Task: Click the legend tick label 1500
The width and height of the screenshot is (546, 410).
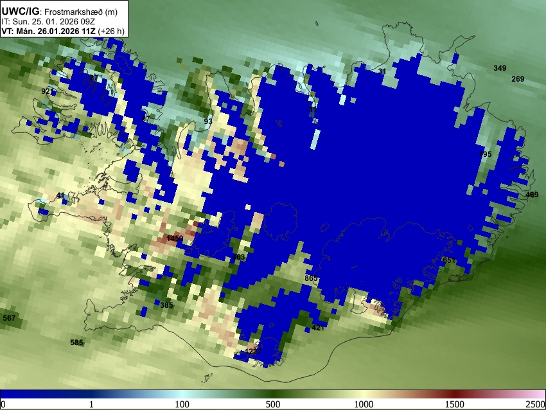Action: [x=455, y=404]
